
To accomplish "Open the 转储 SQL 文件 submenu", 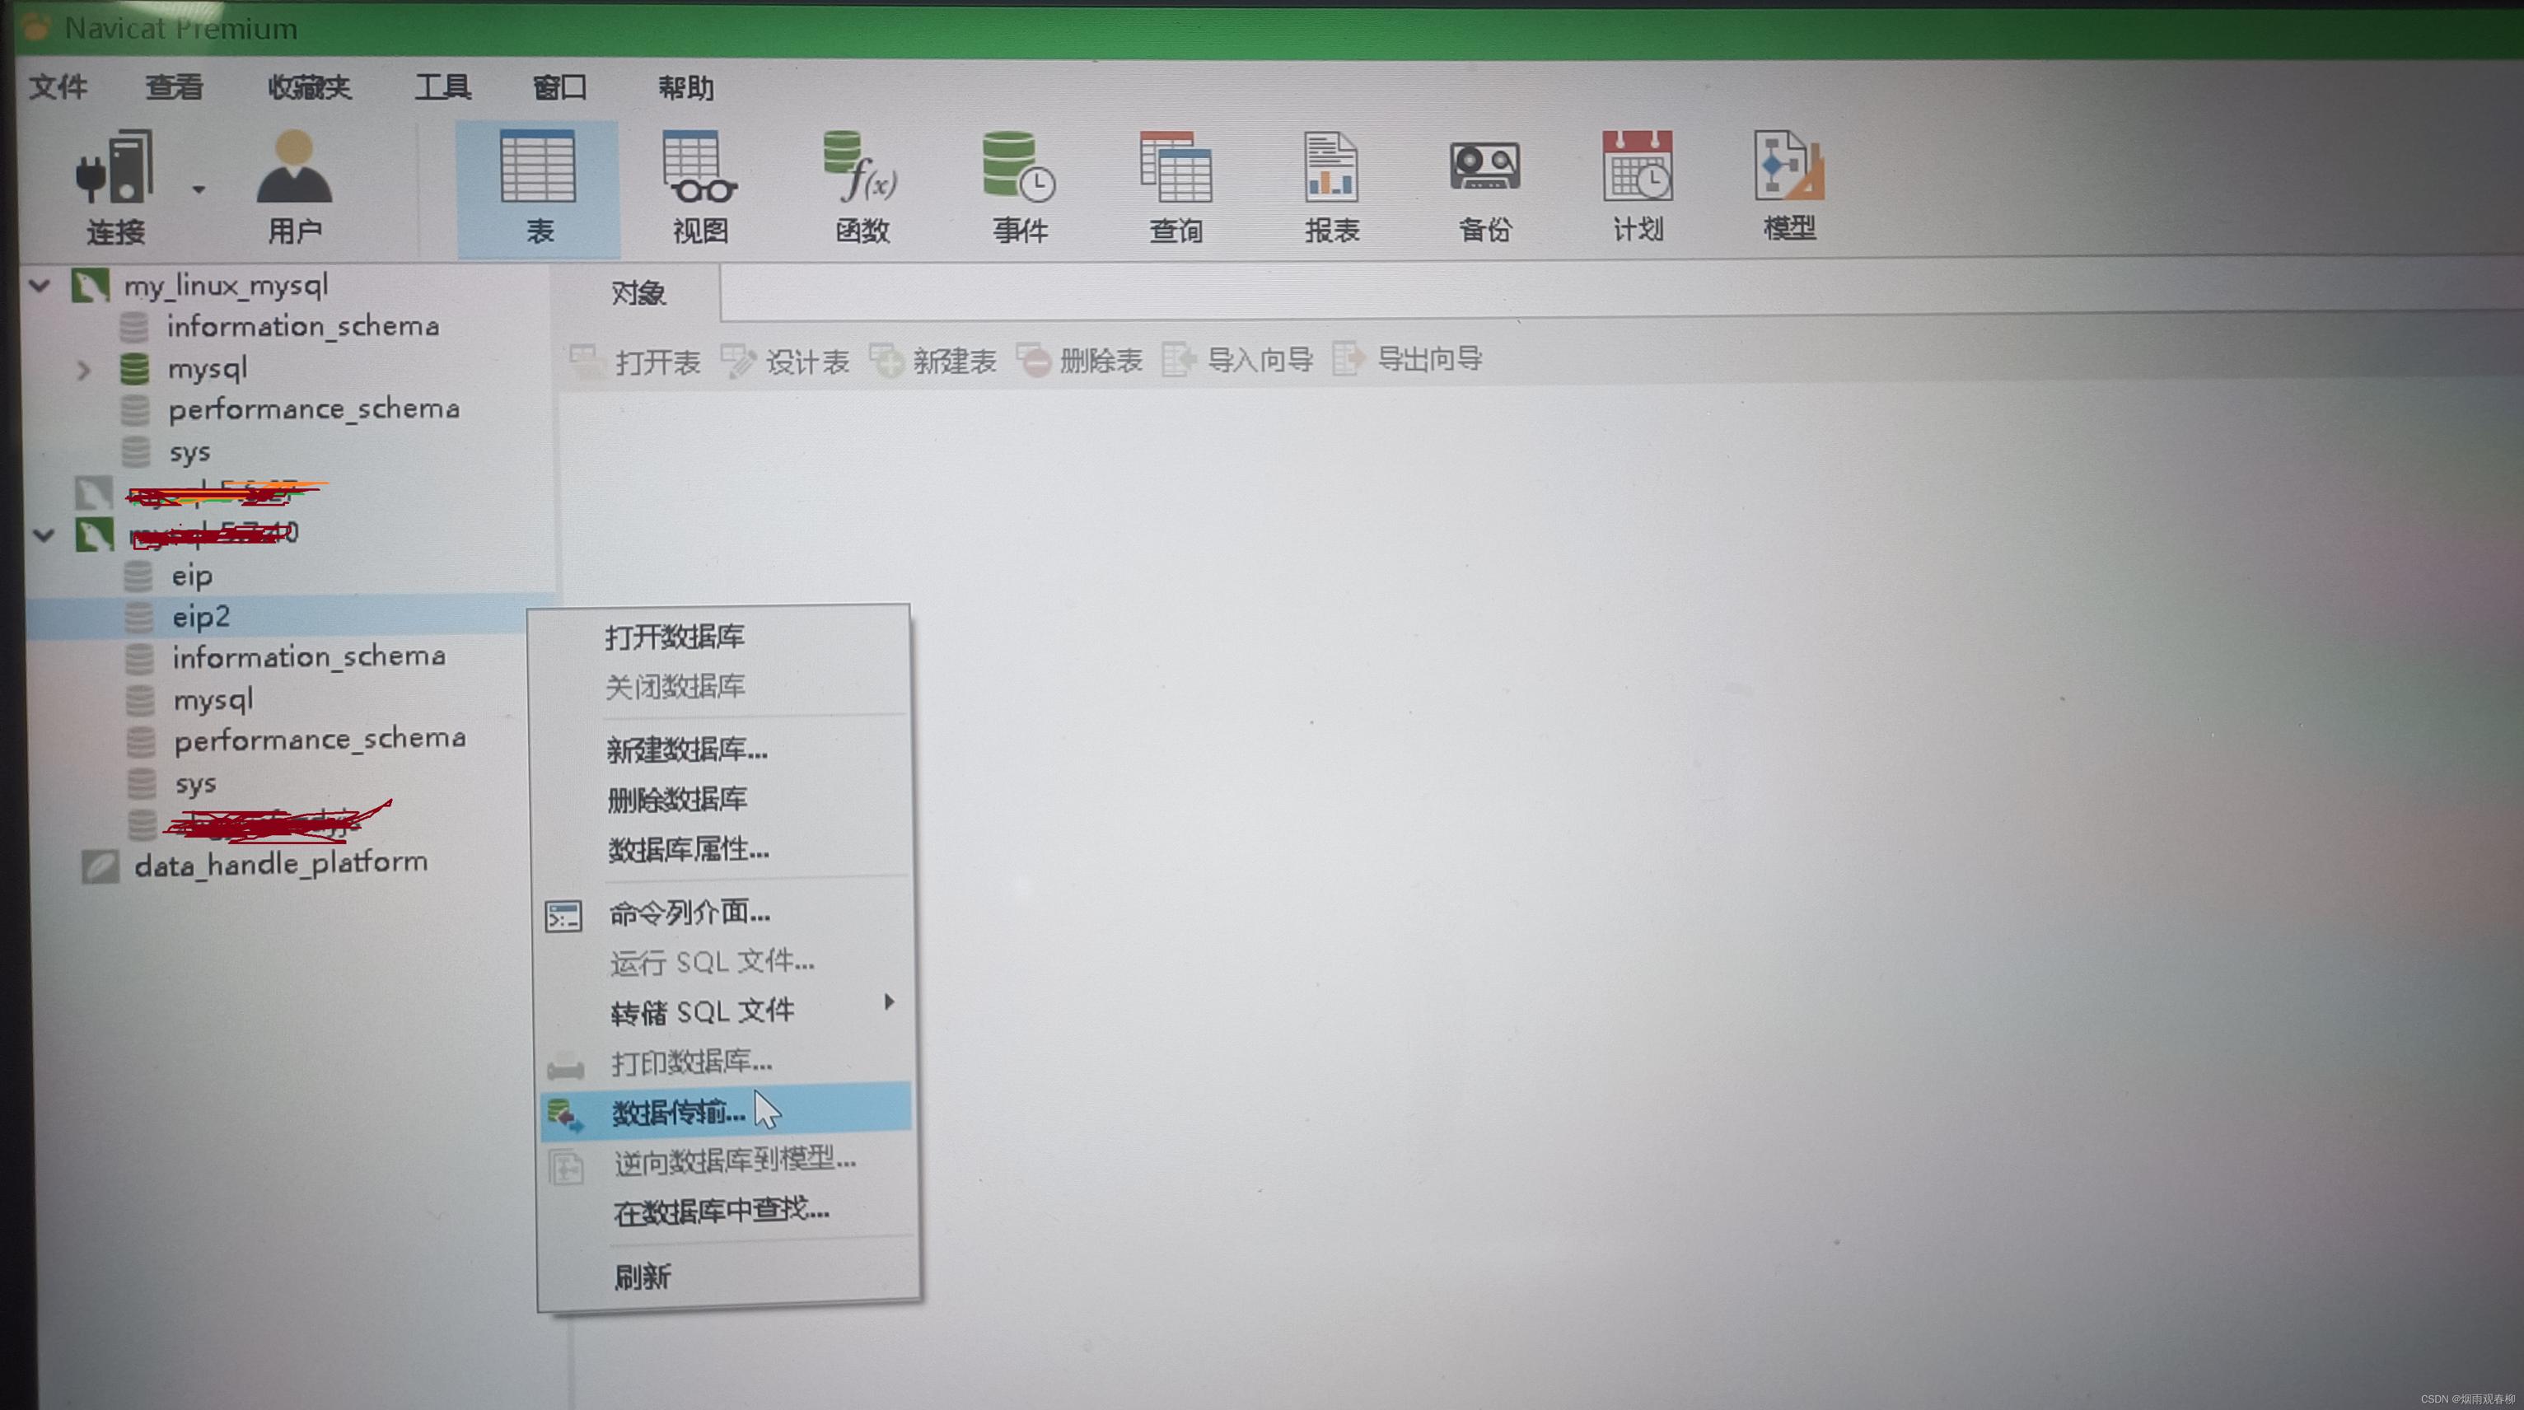I will click(703, 1011).
